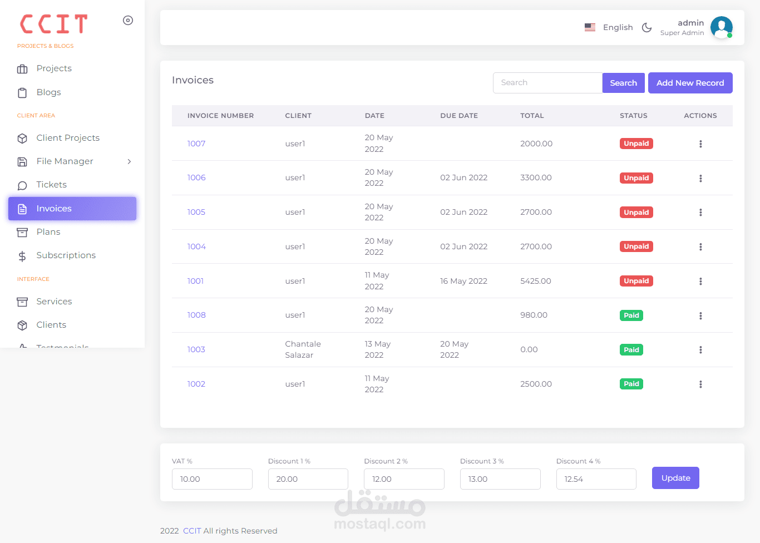Screen dimensions: 760x543
Task: Click the 5425.00 total cell
Action: (536, 281)
